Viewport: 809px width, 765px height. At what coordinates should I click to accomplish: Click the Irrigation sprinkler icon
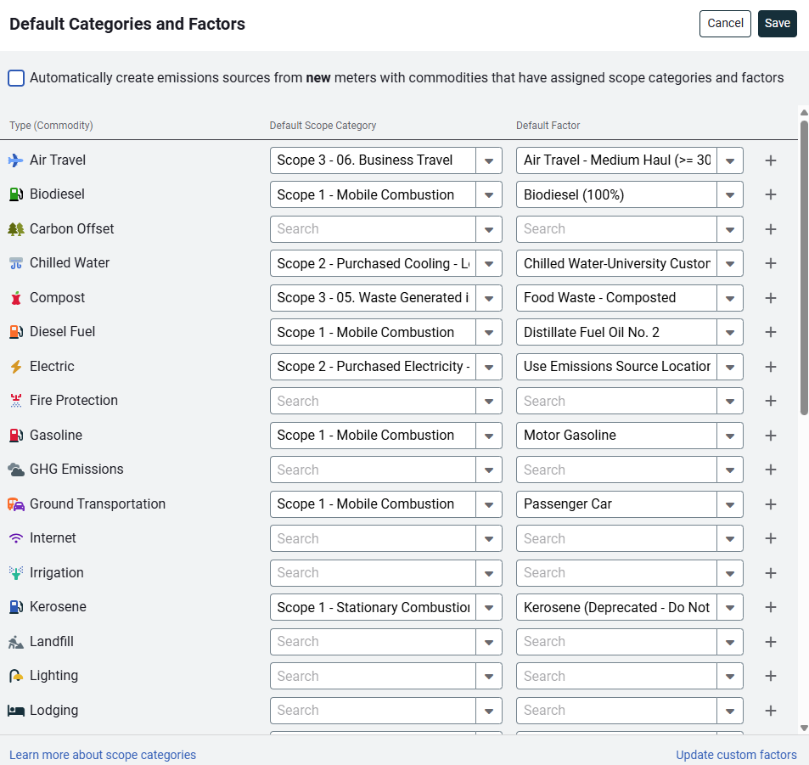(16, 573)
